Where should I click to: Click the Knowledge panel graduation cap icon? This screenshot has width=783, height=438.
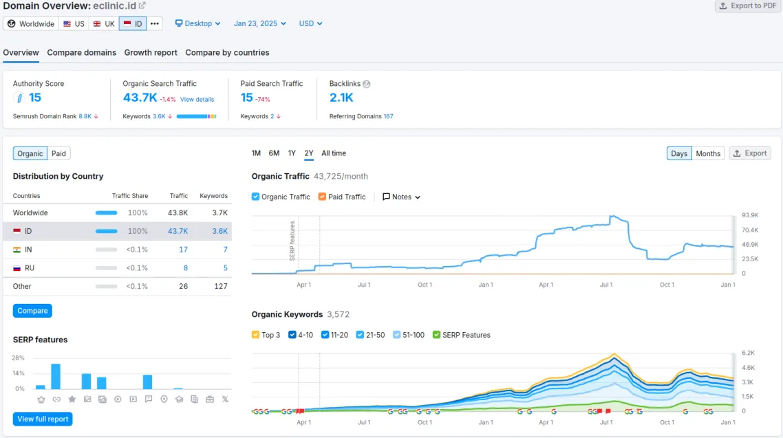pyautogui.click(x=180, y=399)
